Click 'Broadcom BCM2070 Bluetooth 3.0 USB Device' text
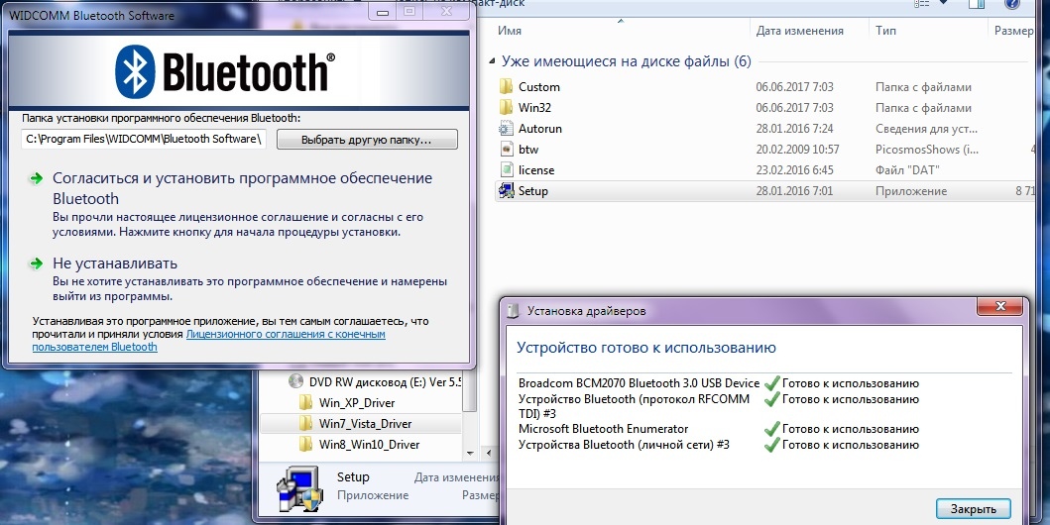This screenshot has width=1050, height=525. coord(639,383)
